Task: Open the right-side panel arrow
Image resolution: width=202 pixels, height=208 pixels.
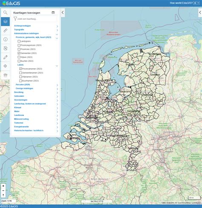Action: coord(200,12)
